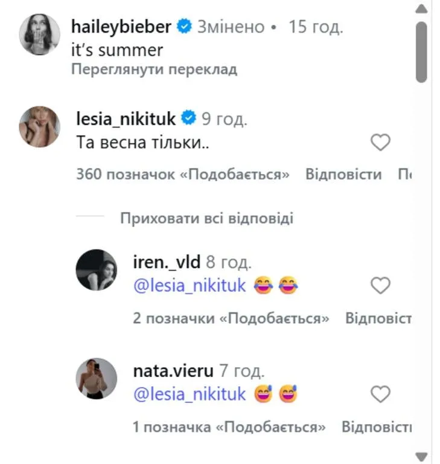
Task: View the 360 likes on lesia_nikituk's comment
Action: pyautogui.click(x=183, y=175)
